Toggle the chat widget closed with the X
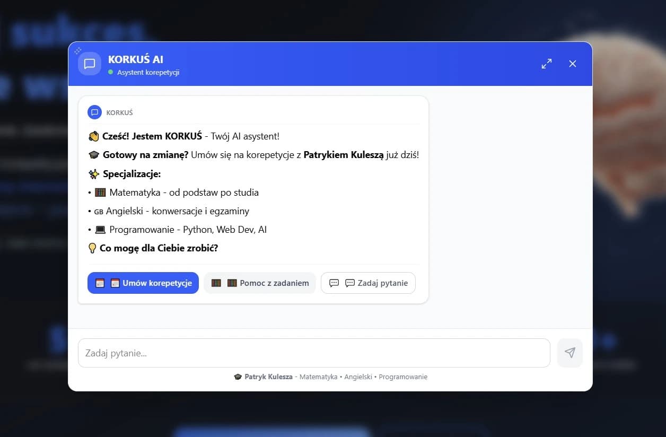 (x=572, y=63)
